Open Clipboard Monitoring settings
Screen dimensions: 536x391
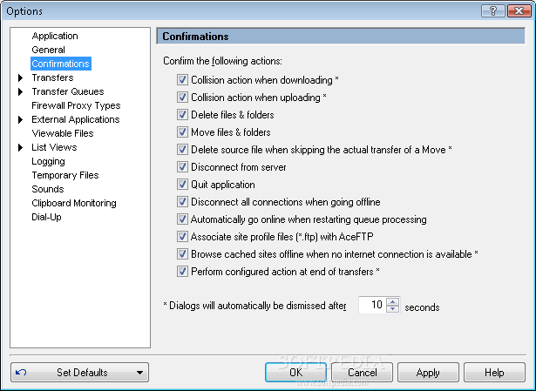74,203
